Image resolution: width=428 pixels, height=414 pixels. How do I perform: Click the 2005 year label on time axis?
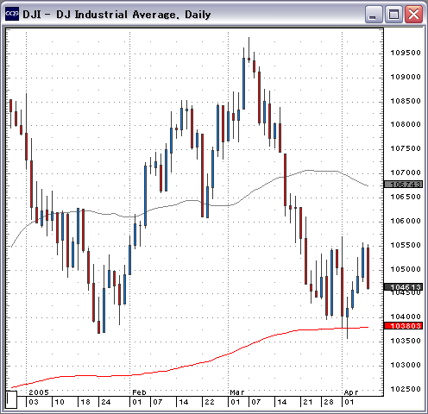point(39,392)
